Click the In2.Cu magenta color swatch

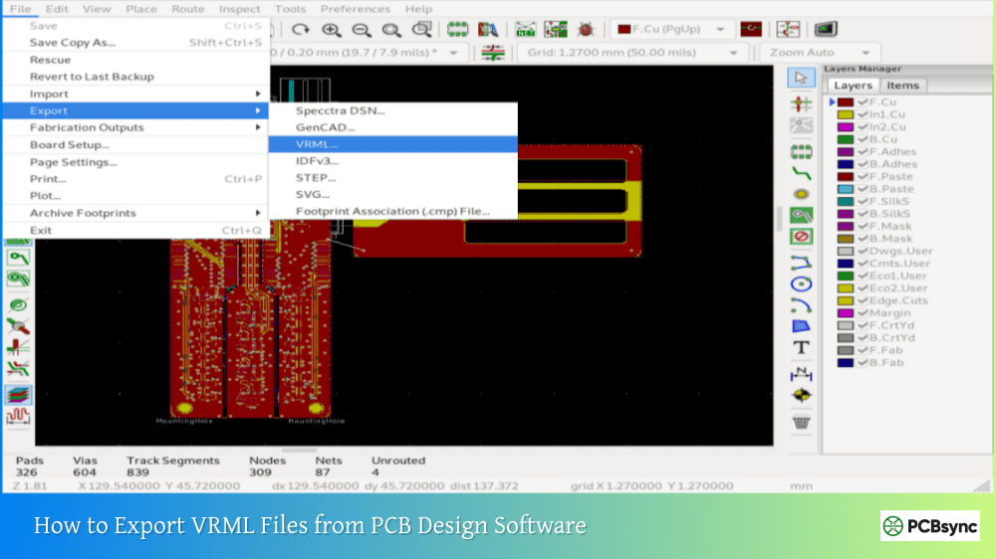coord(845,127)
